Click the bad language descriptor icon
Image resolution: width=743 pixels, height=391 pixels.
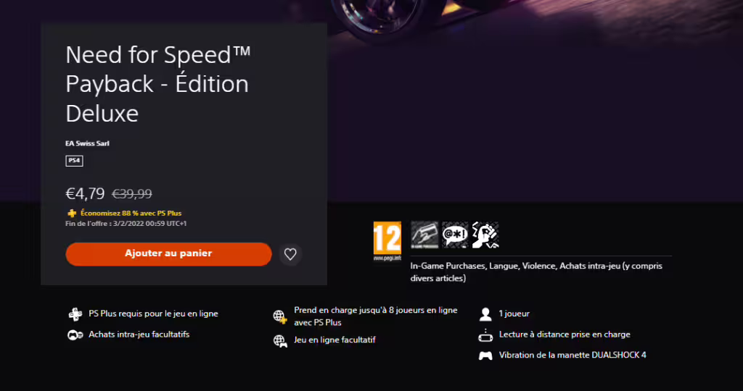tap(455, 235)
